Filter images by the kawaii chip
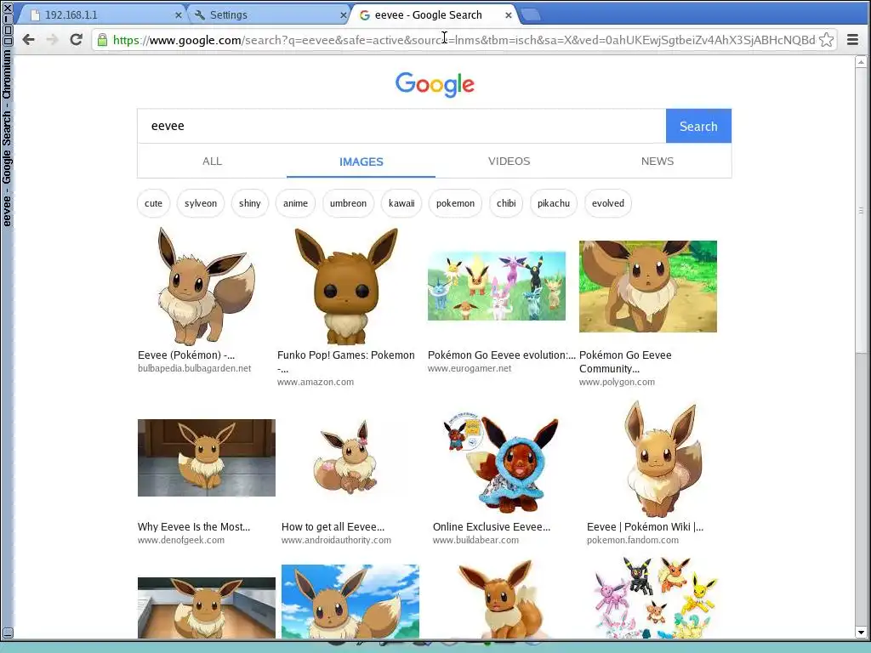The width and height of the screenshot is (871, 653). coord(401,203)
